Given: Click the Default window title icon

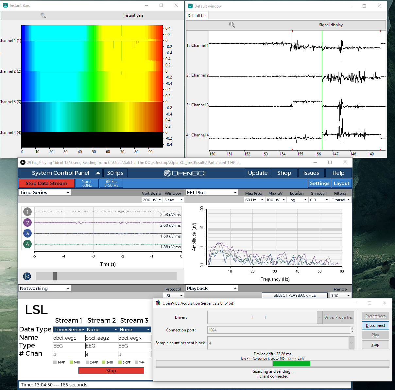Looking at the screenshot, I should coord(190,6).
